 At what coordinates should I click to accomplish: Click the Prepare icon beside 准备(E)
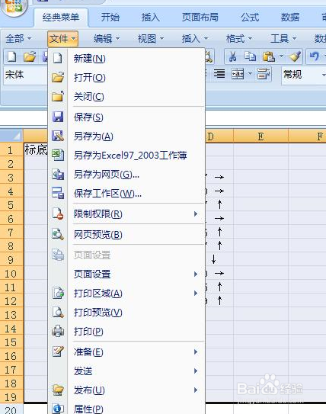click(x=58, y=351)
